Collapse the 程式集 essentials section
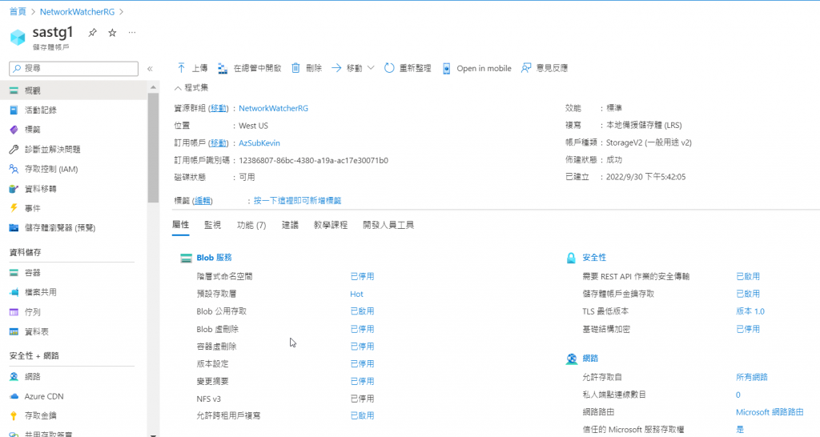Image resolution: width=820 pixels, height=437 pixels. tap(191, 88)
